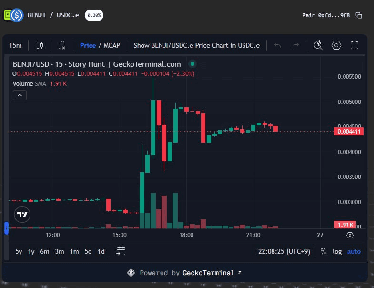374x288 pixels.
Task: Select the 1y date range
Action: (31, 251)
